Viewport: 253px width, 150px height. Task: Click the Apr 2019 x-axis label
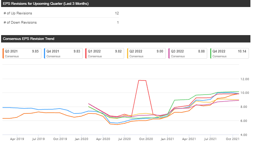coord(17,139)
